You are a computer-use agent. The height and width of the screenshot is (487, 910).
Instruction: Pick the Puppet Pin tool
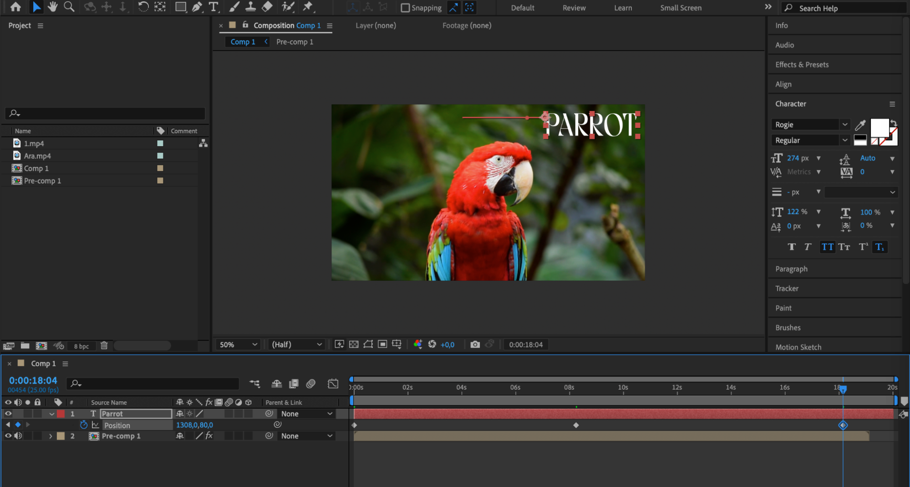point(308,7)
